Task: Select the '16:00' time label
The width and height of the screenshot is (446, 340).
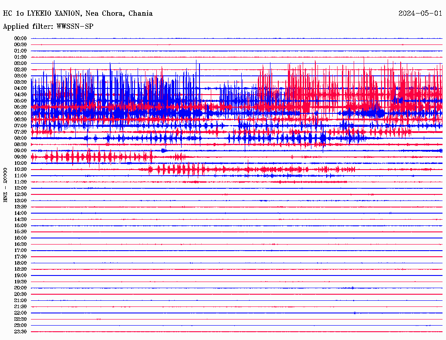Action: pos(20,238)
